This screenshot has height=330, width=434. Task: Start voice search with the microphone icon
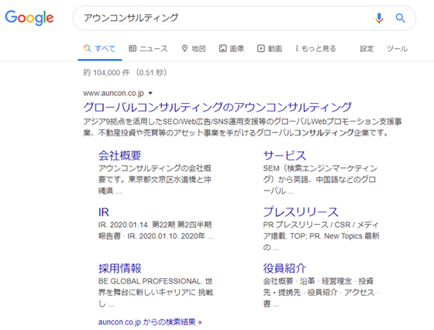tap(379, 19)
